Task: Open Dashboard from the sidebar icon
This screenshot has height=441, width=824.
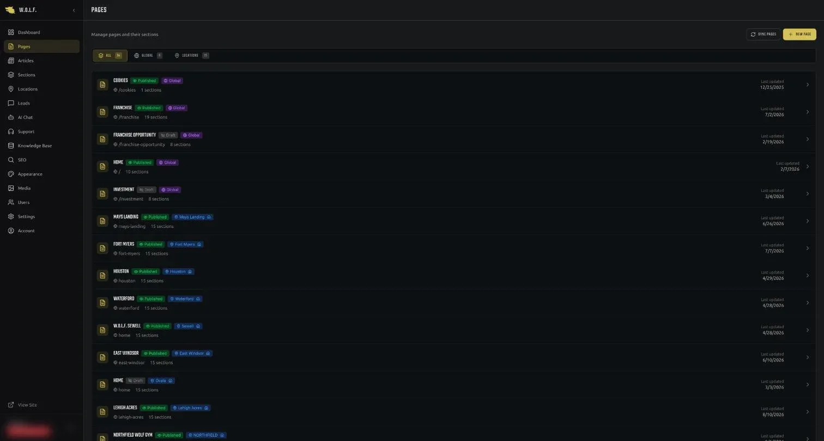Action: point(11,32)
